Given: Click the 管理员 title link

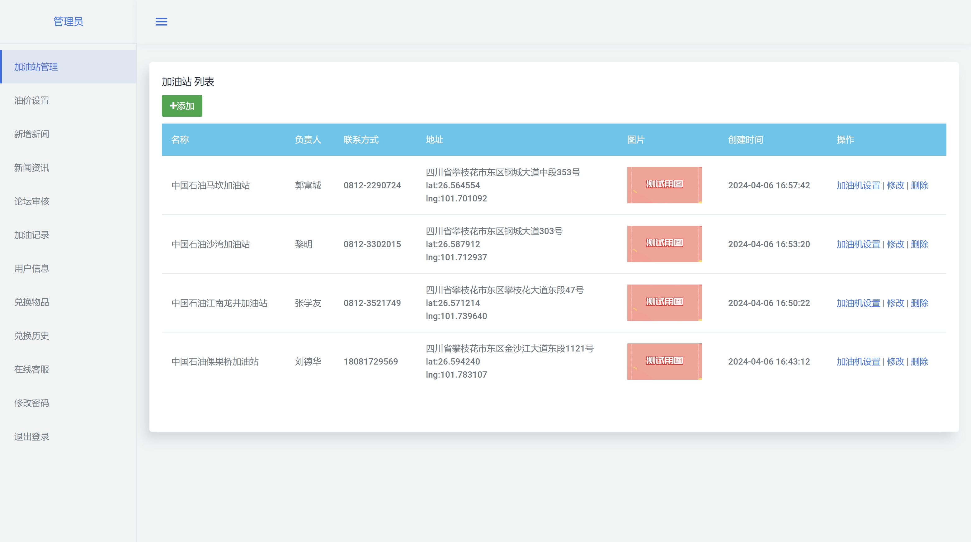Looking at the screenshot, I should 68,21.
